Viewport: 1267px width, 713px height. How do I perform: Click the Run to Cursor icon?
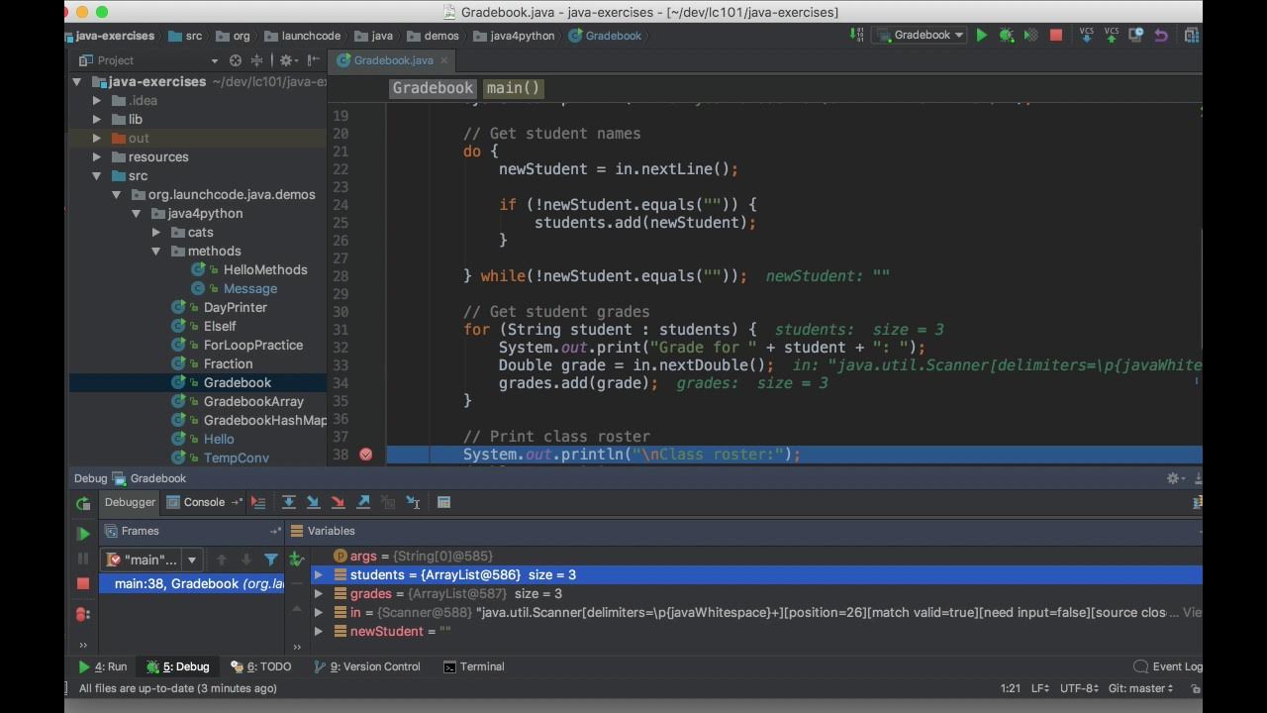pyautogui.click(x=413, y=502)
